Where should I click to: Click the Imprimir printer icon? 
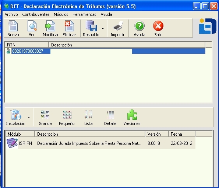pyautogui.click(x=118, y=26)
